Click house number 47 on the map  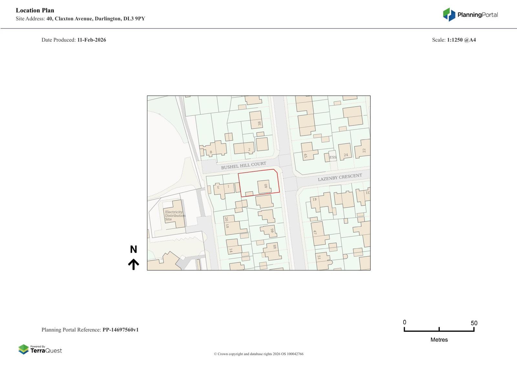pyautogui.click(x=314, y=232)
